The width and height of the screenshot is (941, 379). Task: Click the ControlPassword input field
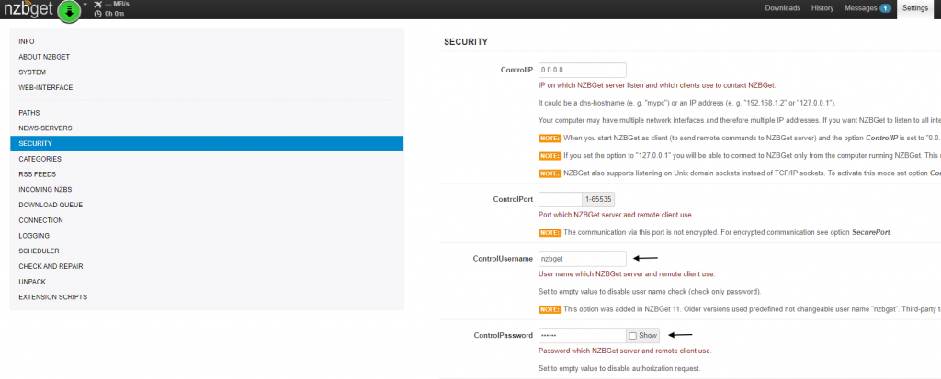pos(582,335)
